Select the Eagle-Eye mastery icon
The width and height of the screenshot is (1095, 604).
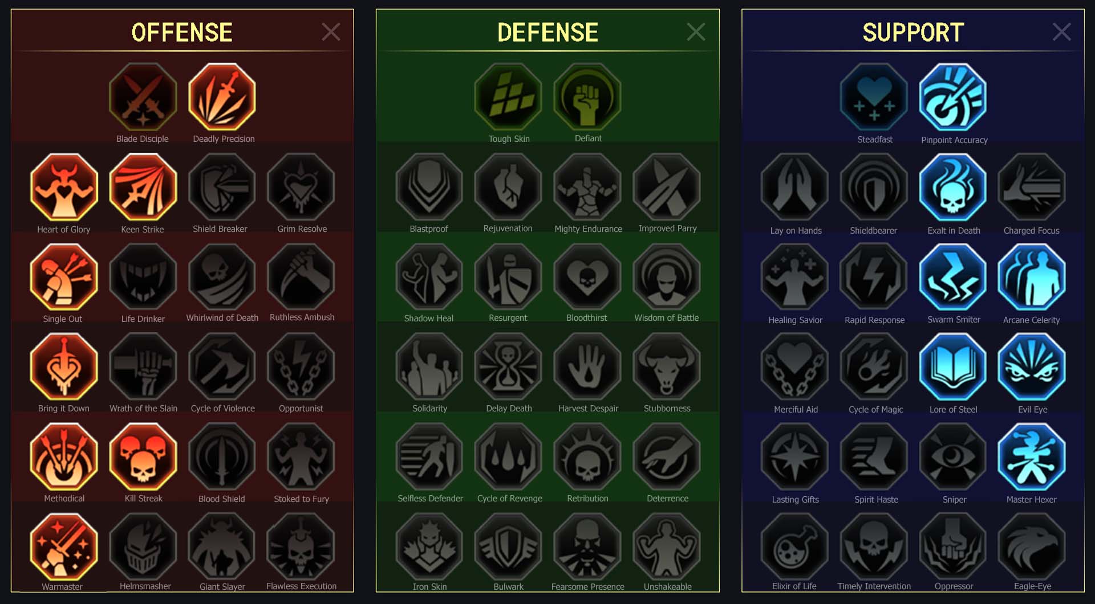point(1032,546)
